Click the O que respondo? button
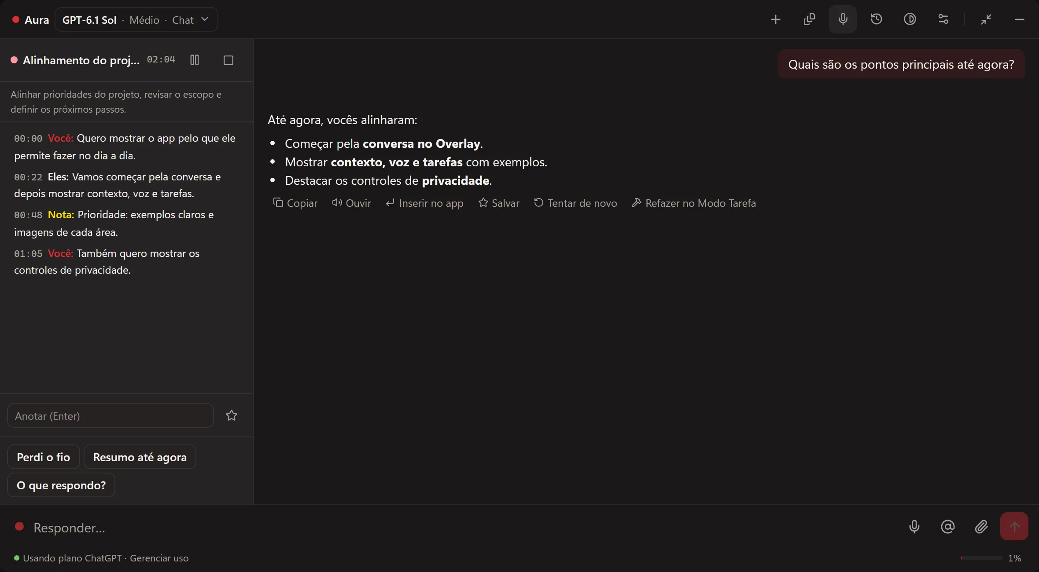Viewport: 1039px width, 572px height. click(61, 485)
